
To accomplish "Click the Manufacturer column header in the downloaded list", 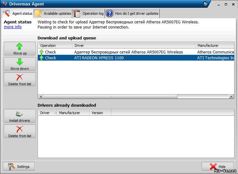I will tap(72, 113).
